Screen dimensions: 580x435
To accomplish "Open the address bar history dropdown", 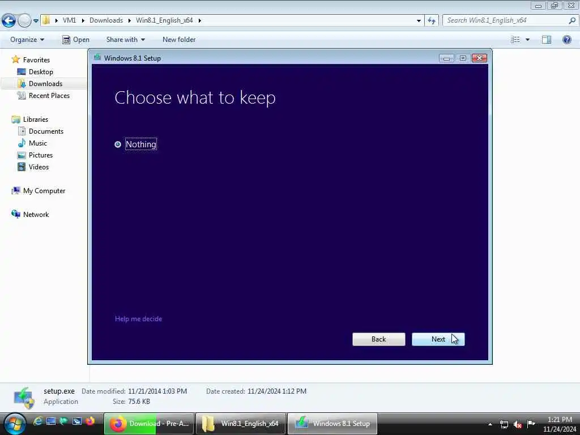I will [x=419, y=20].
